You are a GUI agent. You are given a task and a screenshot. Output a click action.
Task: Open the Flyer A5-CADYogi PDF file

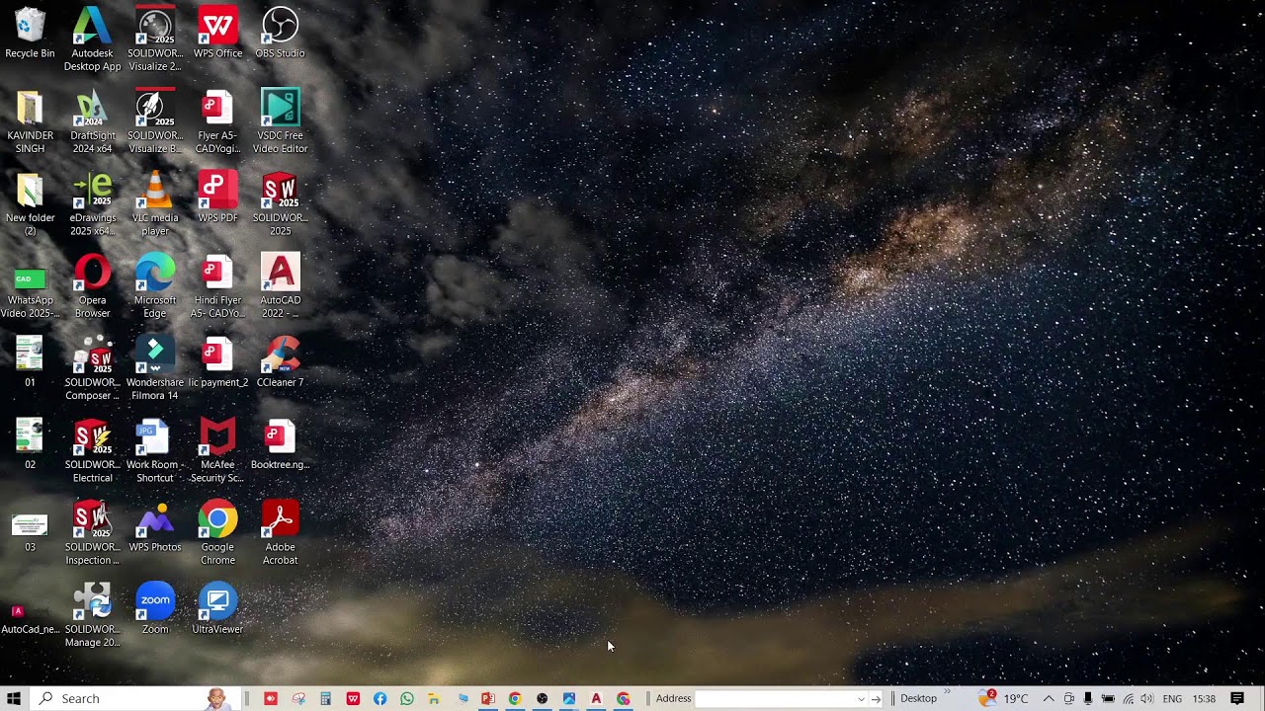pyautogui.click(x=217, y=121)
